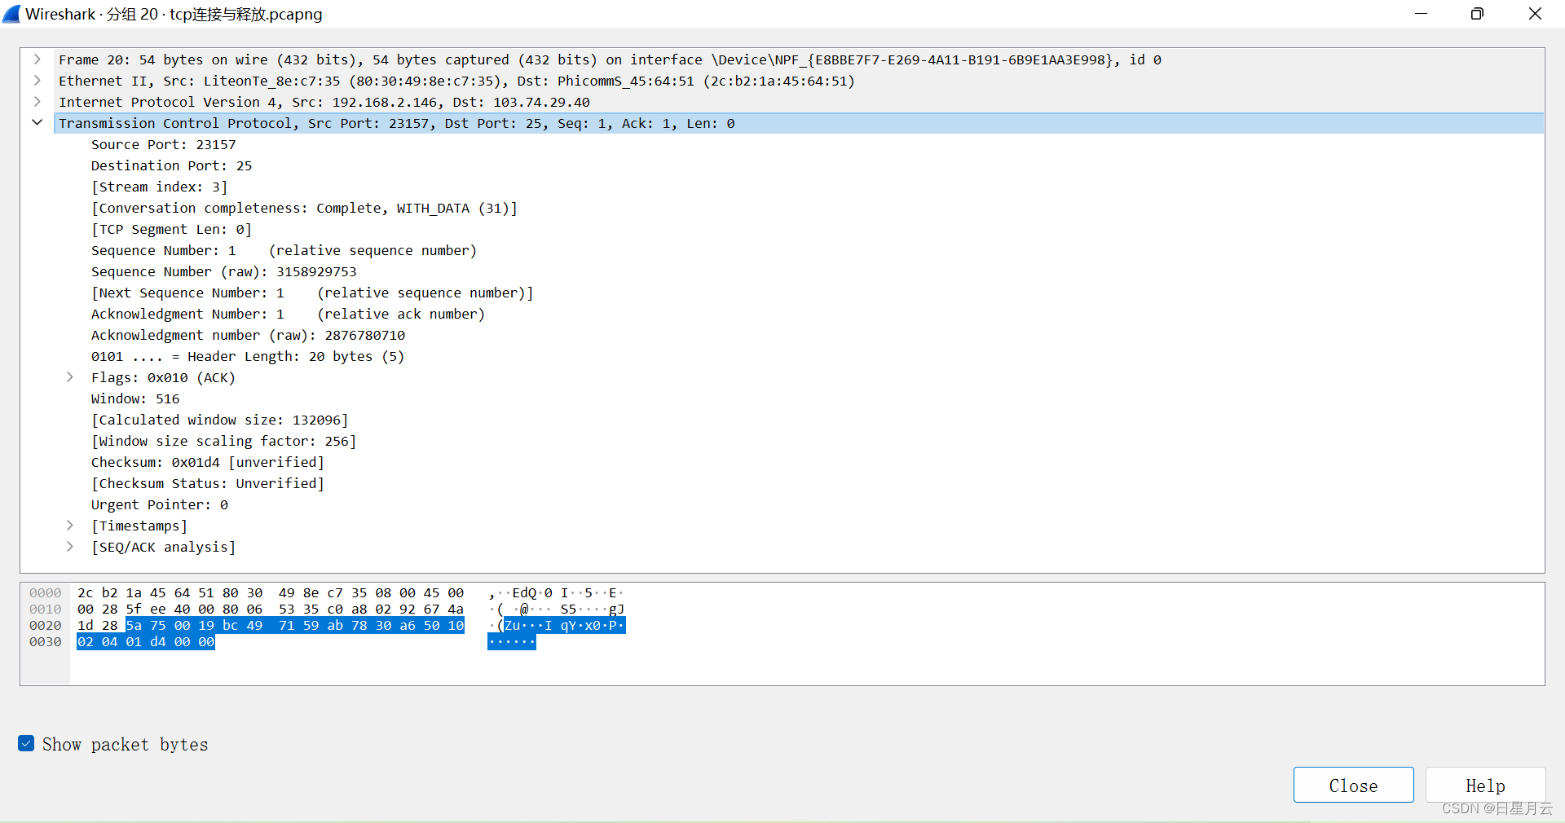Viewport: 1565px width, 823px height.
Task: Select Sequence Number (raw): 3158929753
Action: pyautogui.click(x=224, y=271)
